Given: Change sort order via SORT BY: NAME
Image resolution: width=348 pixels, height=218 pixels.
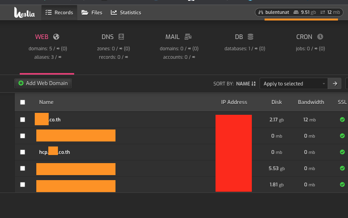Looking at the screenshot, I should 246,83.
